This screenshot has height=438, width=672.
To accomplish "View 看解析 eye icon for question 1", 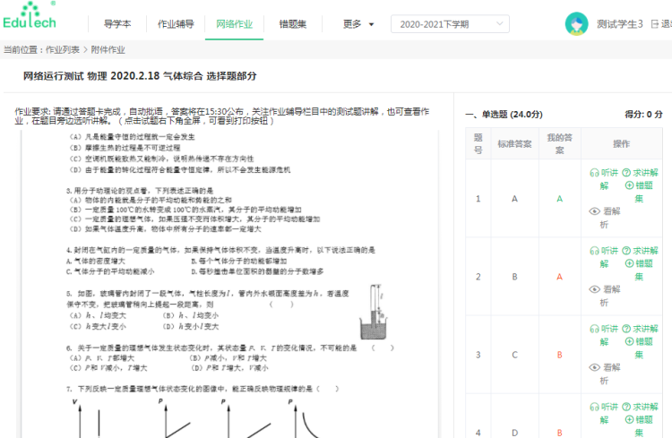I will point(605,211).
